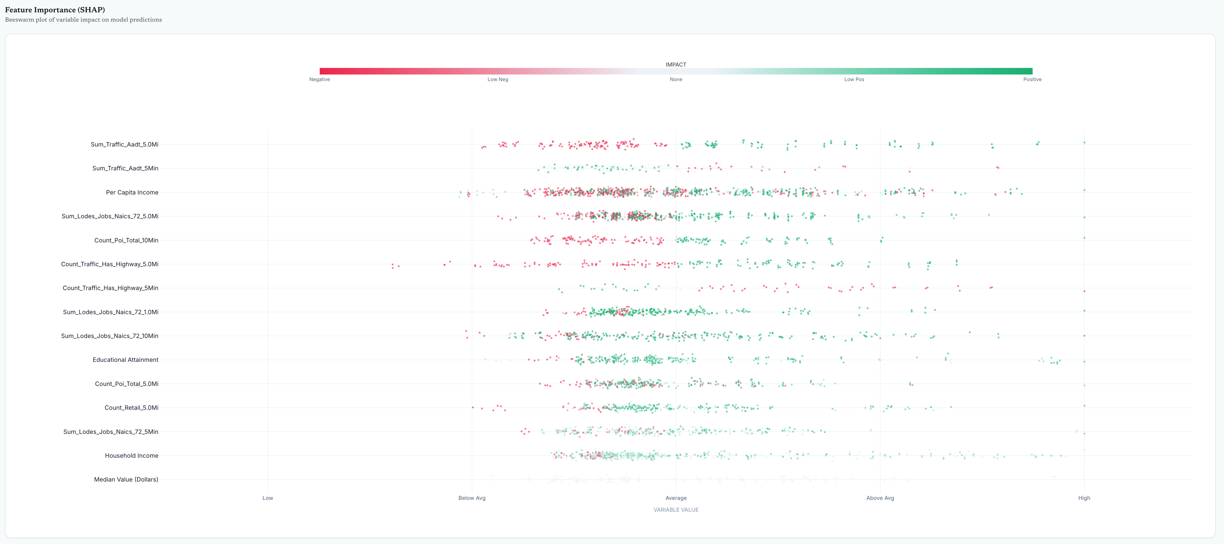Click the Sum_Lodes_Jobs_Naics_72_1.0Mi label
1224x544 pixels.
point(111,311)
